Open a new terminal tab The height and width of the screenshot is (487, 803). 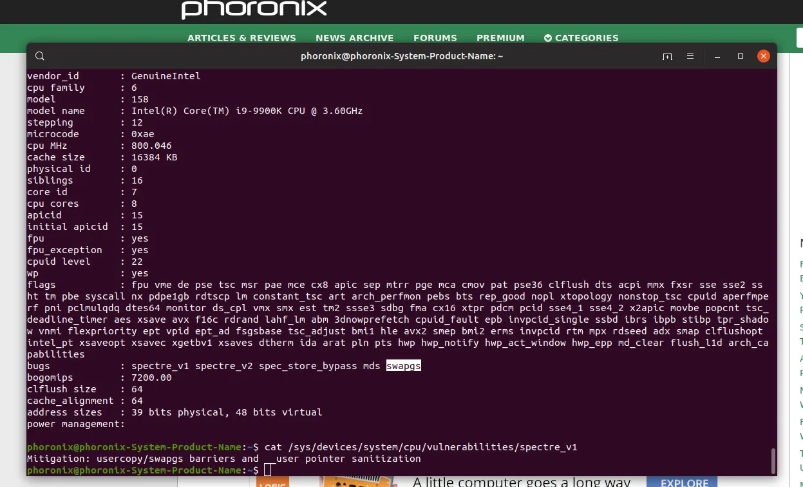(667, 56)
